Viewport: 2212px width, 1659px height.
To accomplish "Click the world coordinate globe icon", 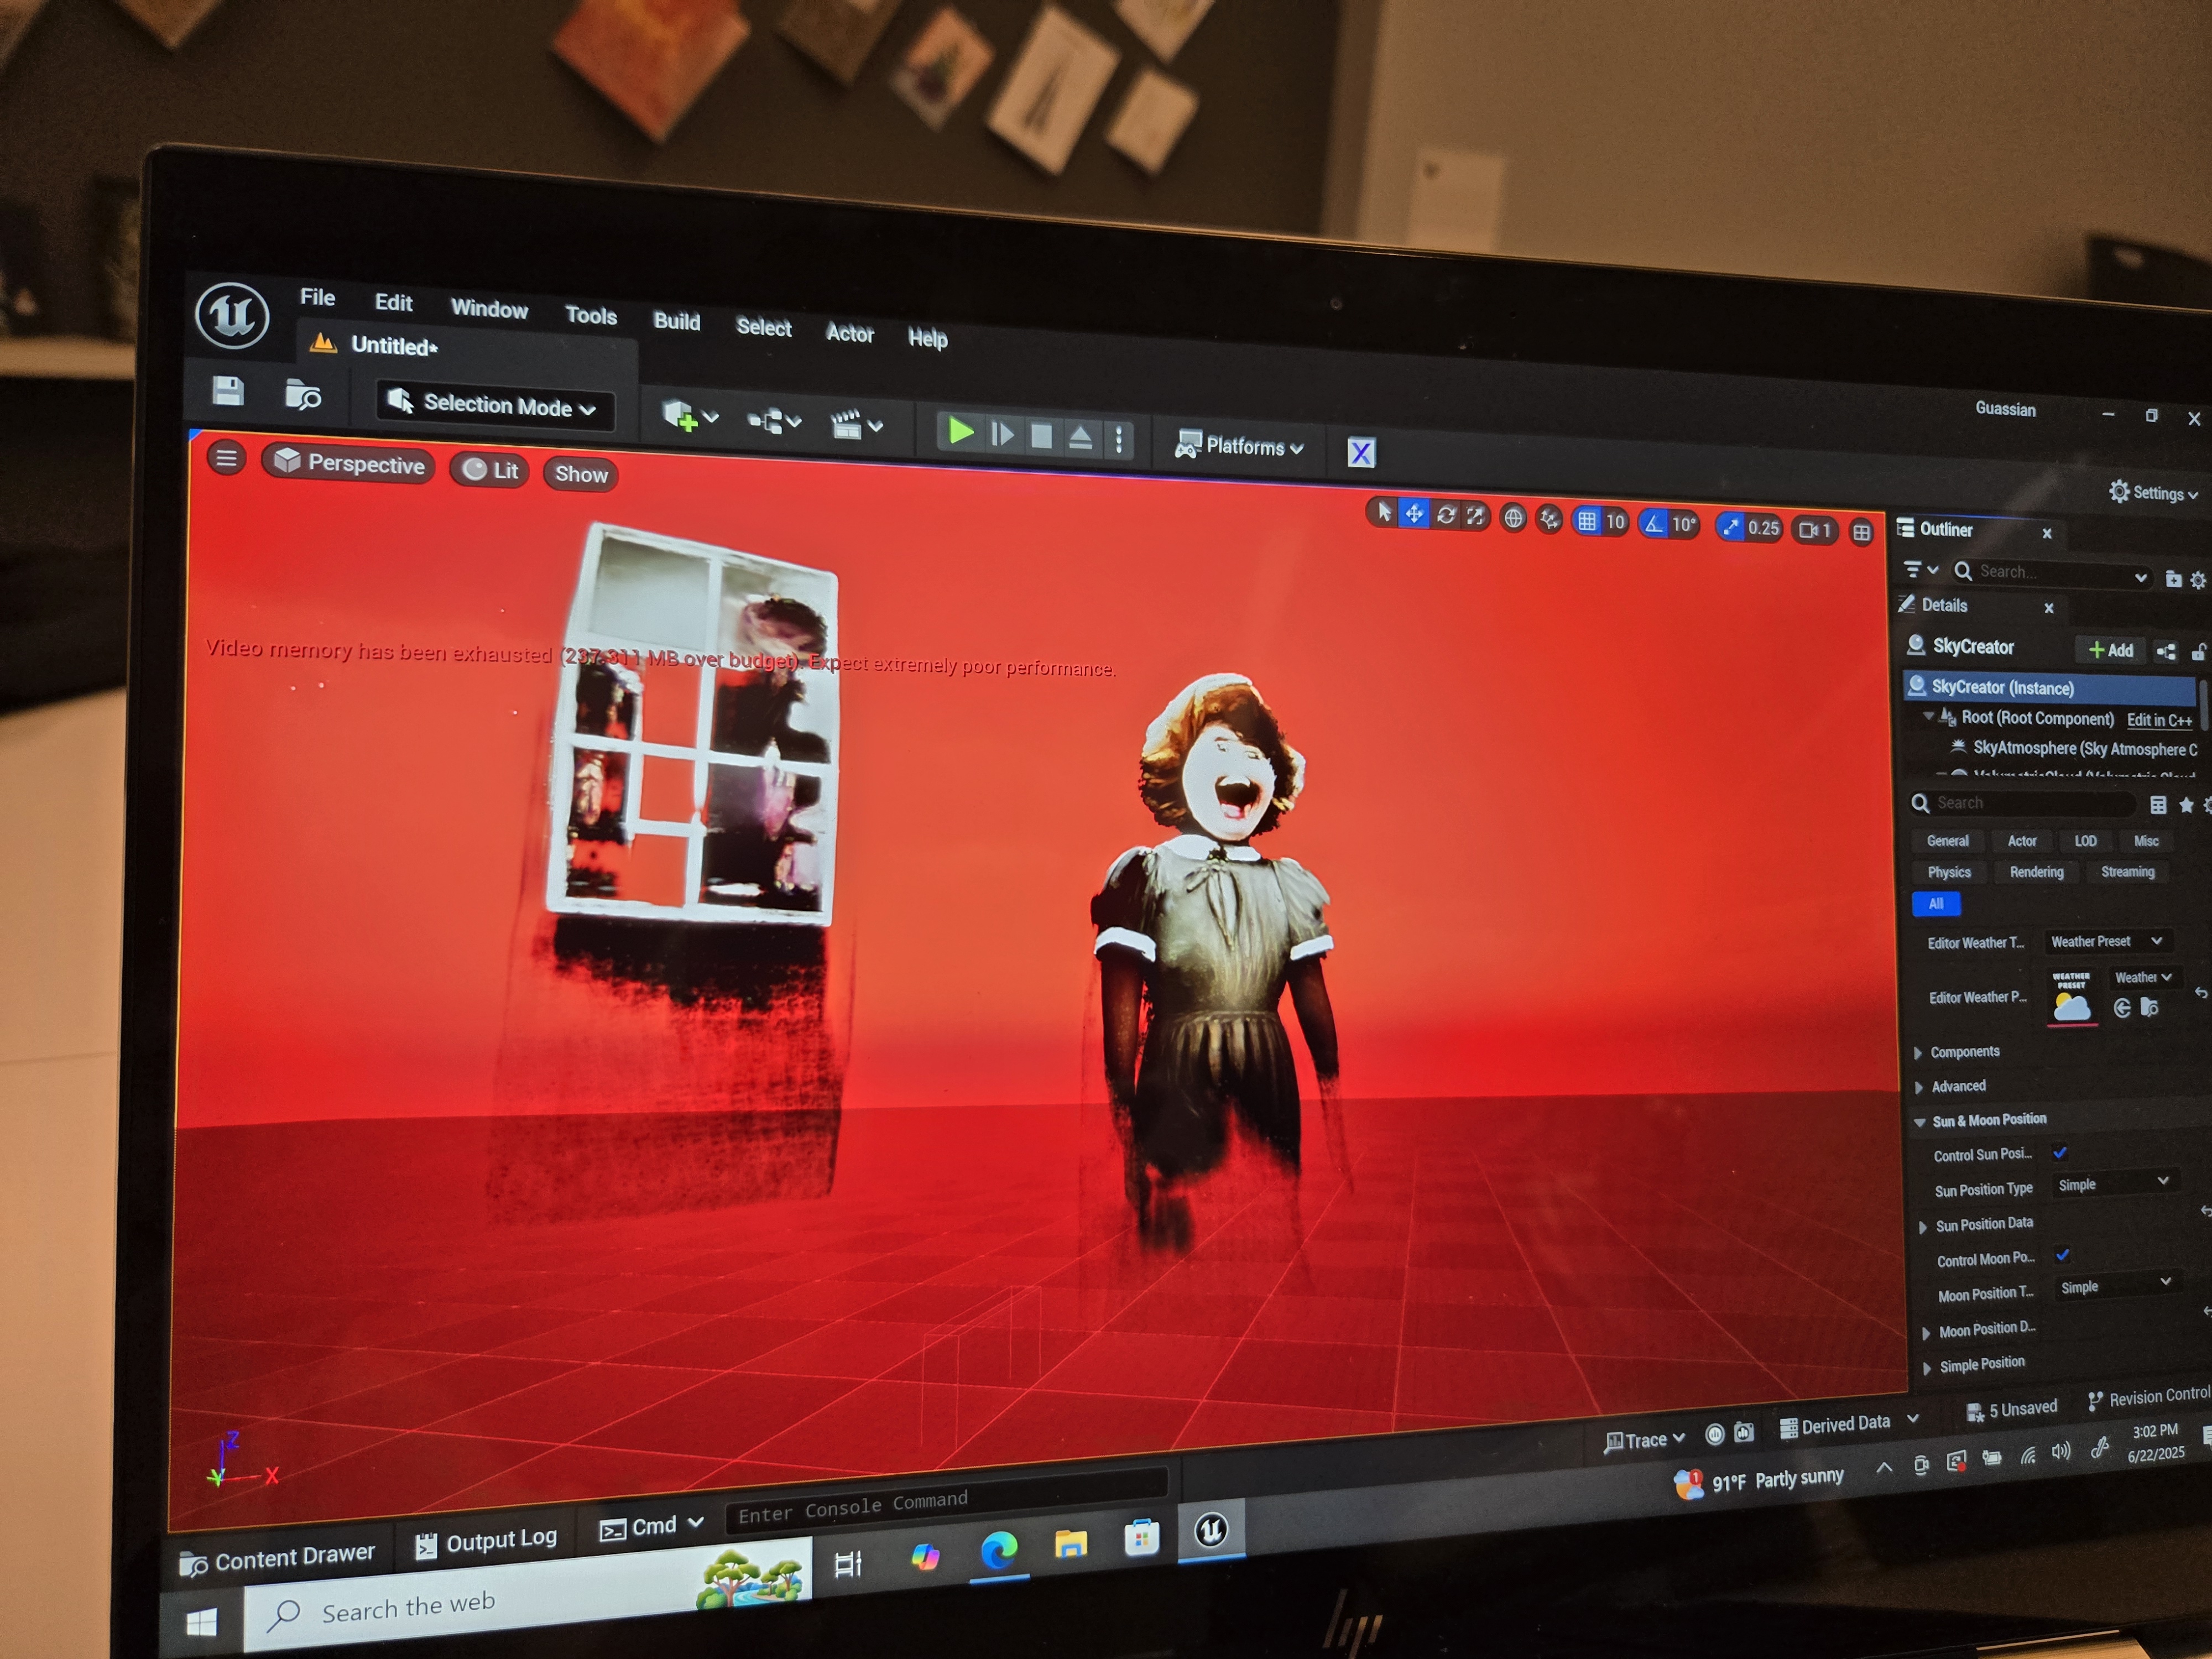I will [x=1514, y=518].
